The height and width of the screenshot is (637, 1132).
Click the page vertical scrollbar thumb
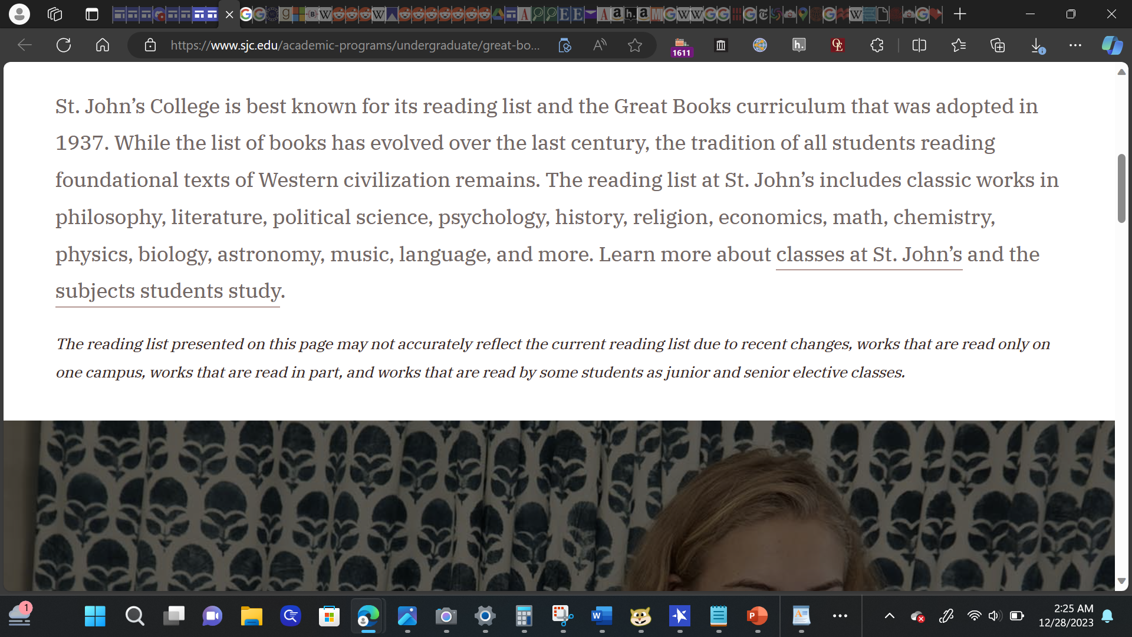click(1121, 188)
